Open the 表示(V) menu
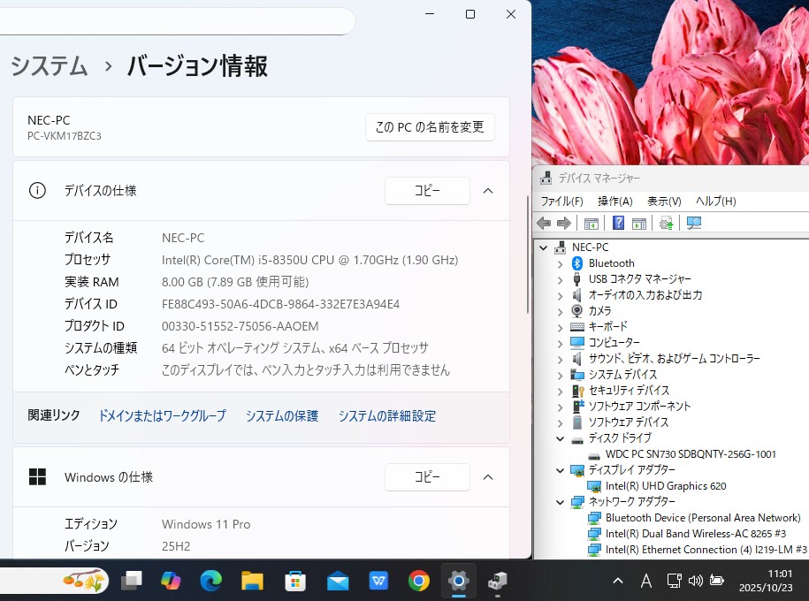Image resolution: width=809 pixels, height=601 pixels. coord(664,202)
